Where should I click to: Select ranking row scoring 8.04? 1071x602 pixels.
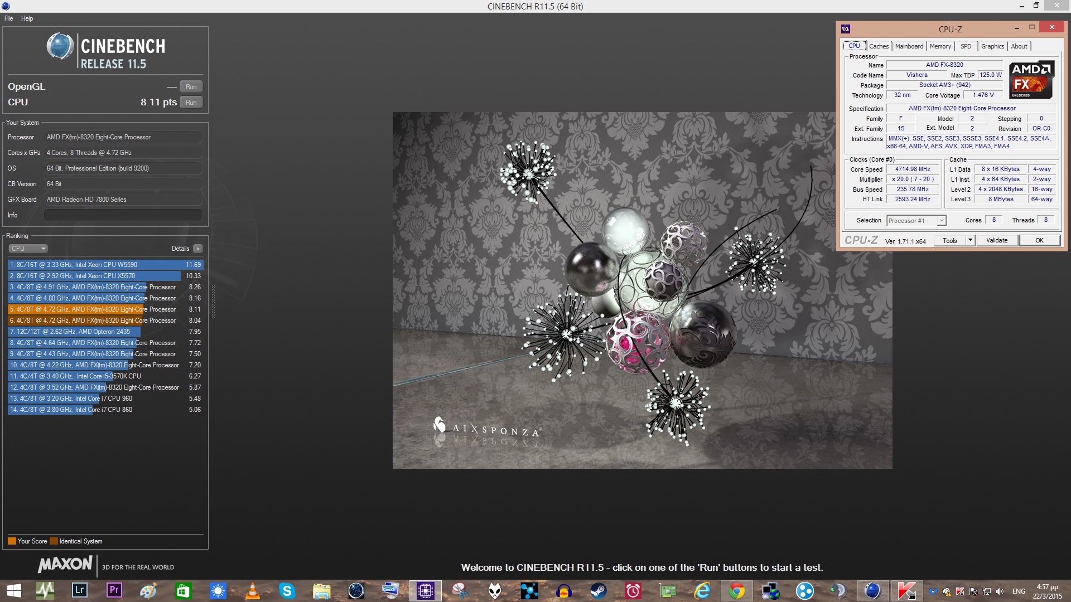pos(105,321)
